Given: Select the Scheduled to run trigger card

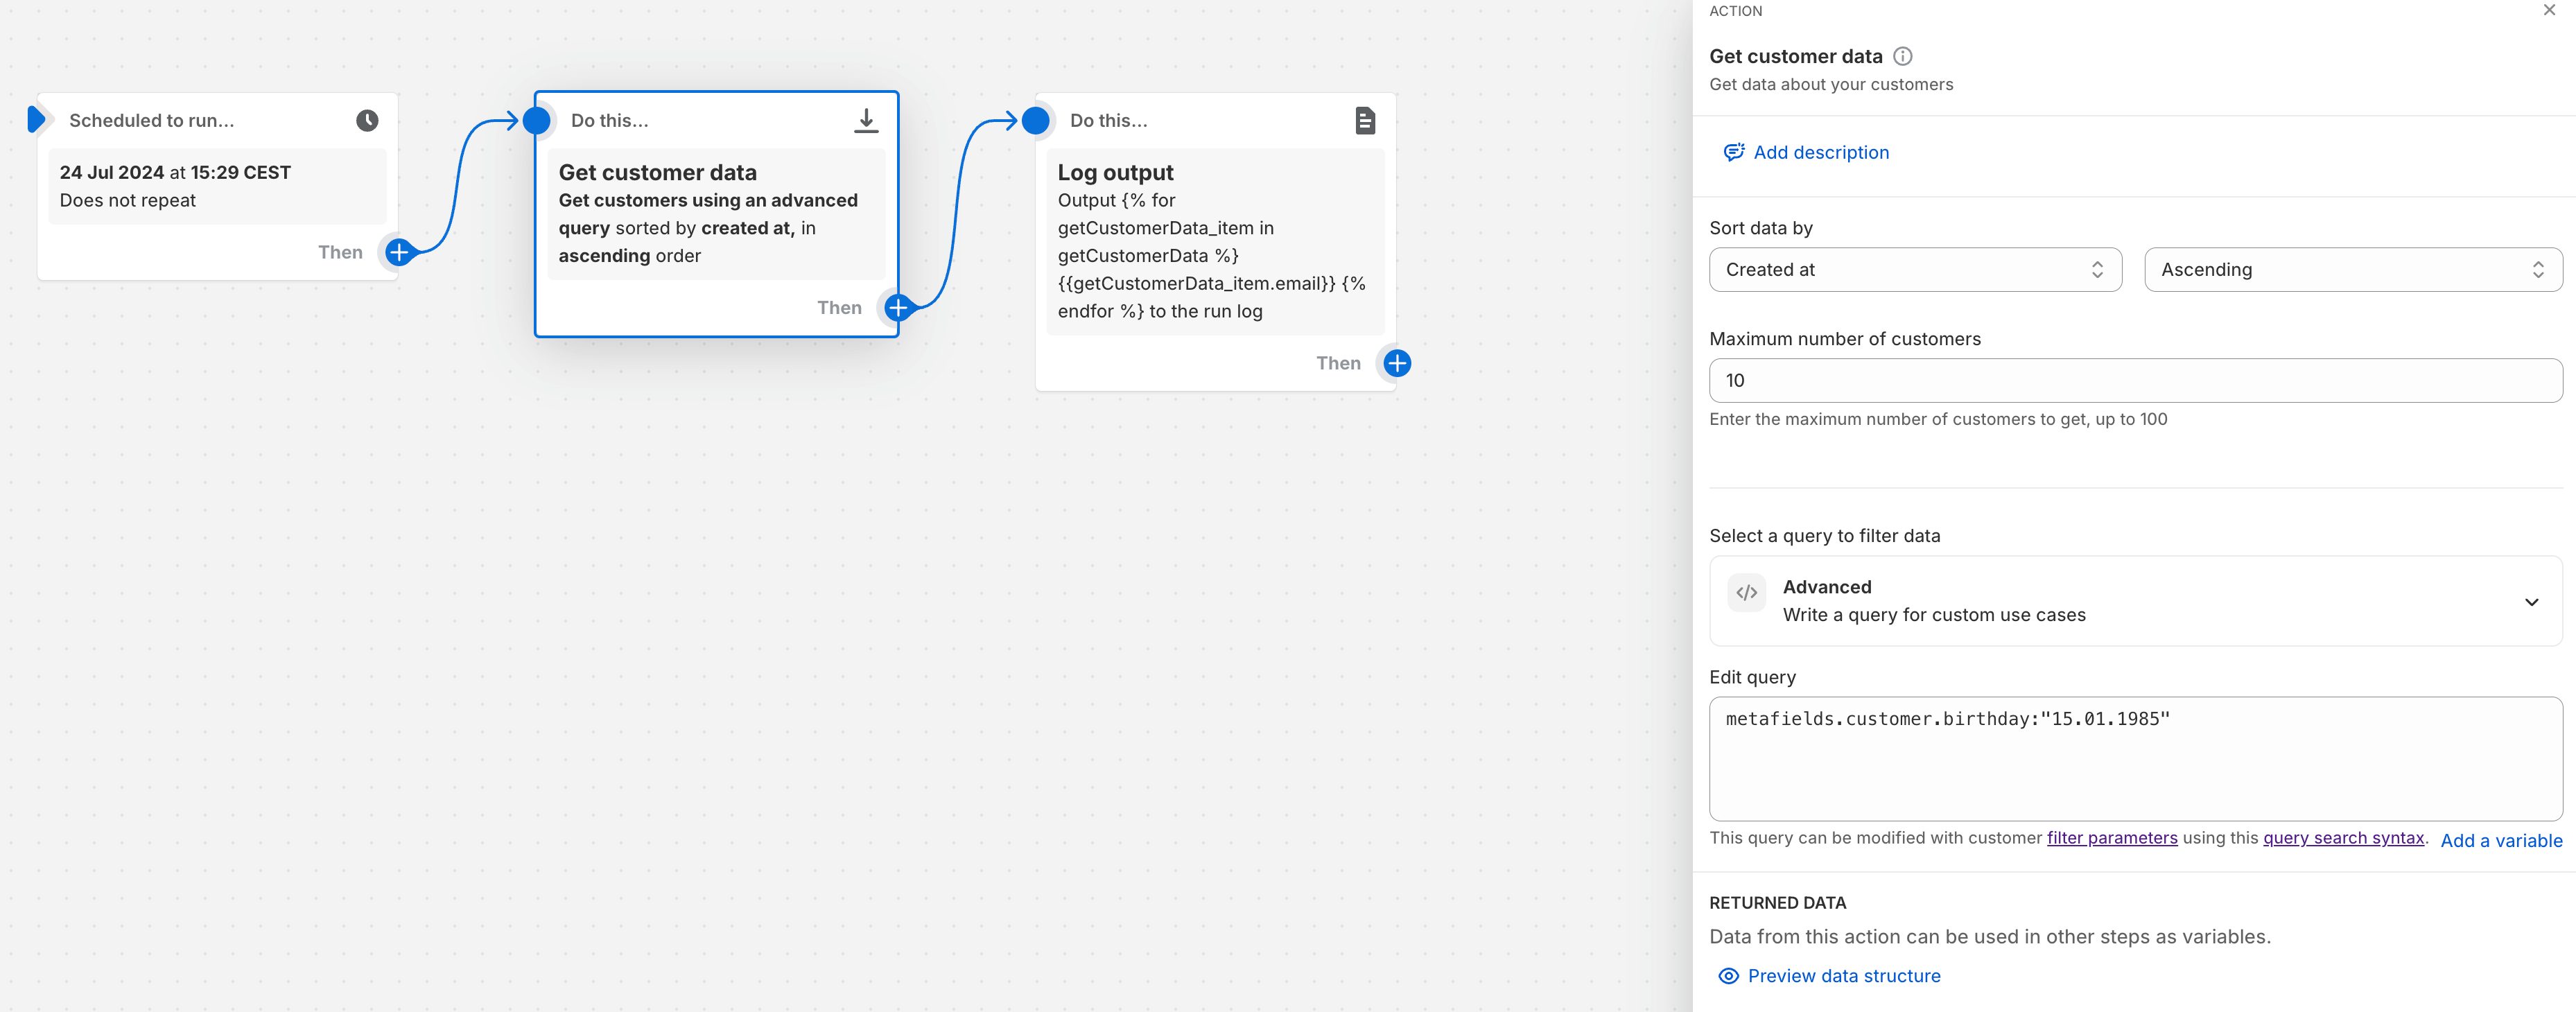Looking at the screenshot, I should 216,187.
